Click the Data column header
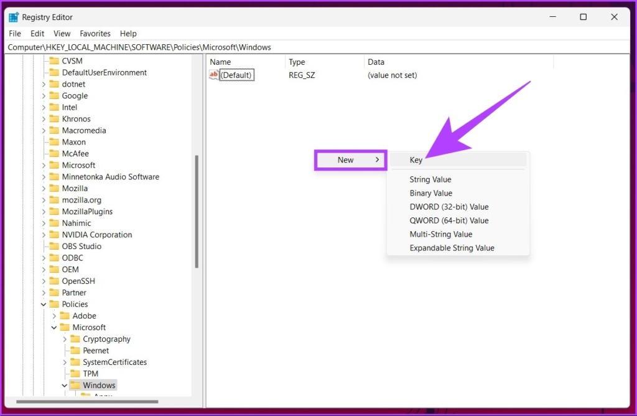Screen dimensions: 637x416 coord(376,62)
